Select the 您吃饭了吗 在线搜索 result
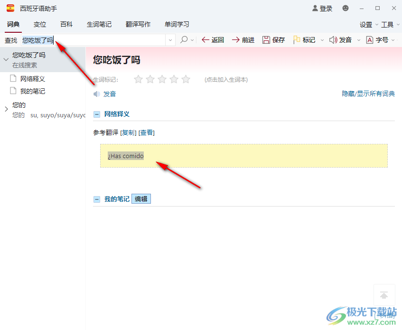Screen dimensions: 402x330 pos(43,60)
